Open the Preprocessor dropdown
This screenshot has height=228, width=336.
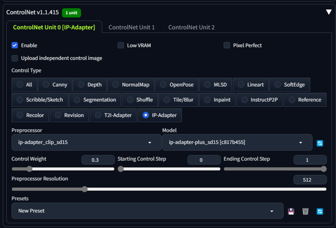point(86,142)
